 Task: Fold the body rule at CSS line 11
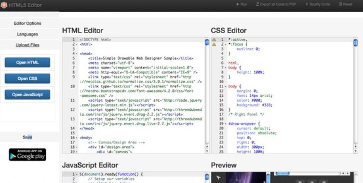tap(226, 87)
